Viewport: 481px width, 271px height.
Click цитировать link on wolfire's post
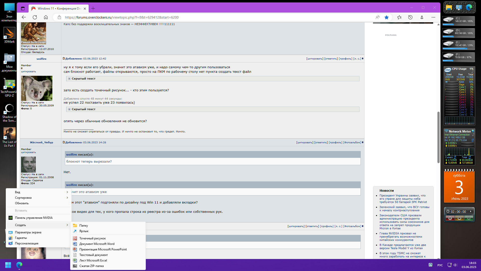(315, 59)
